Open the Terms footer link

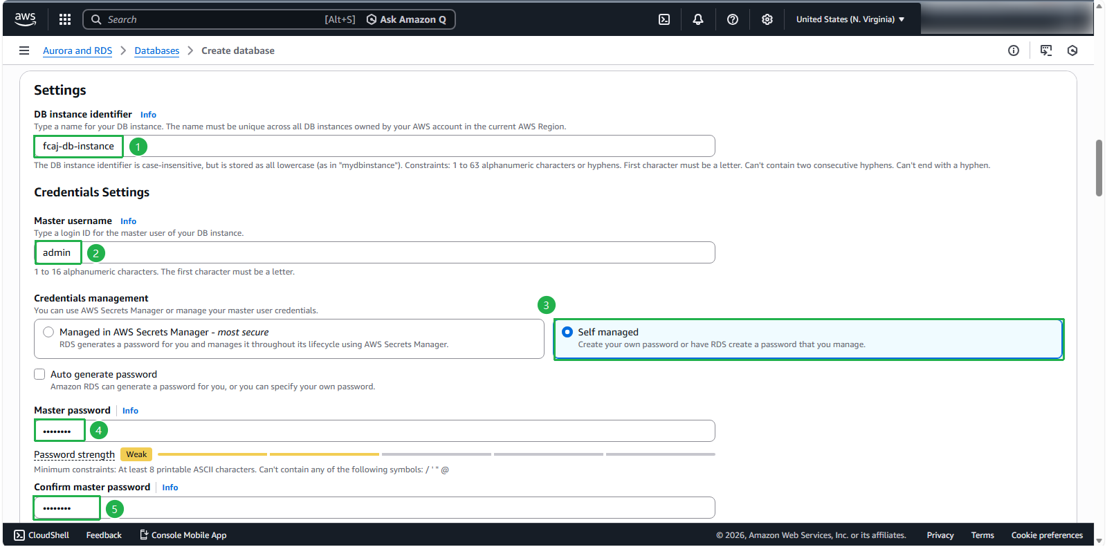pyautogui.click(x=982, y=535)
